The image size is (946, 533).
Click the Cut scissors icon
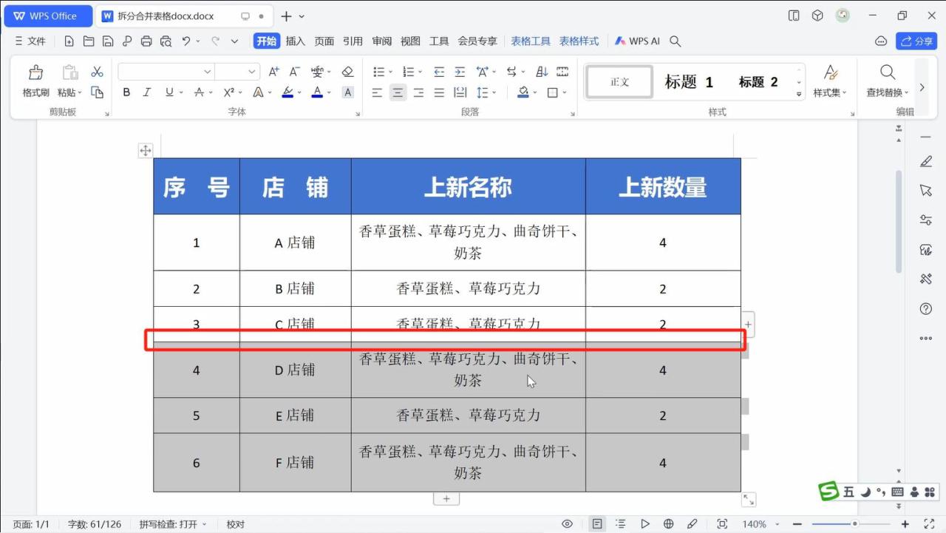(x=97, y=72)
